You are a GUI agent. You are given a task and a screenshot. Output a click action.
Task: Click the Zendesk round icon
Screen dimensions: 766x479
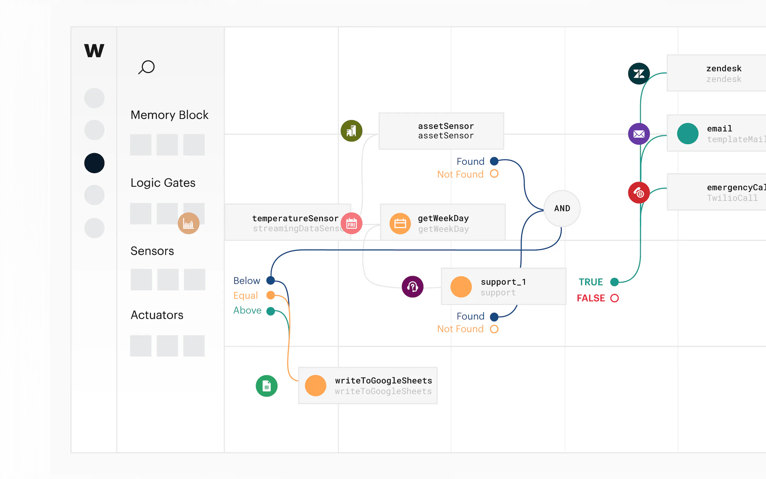coord(639,74)
